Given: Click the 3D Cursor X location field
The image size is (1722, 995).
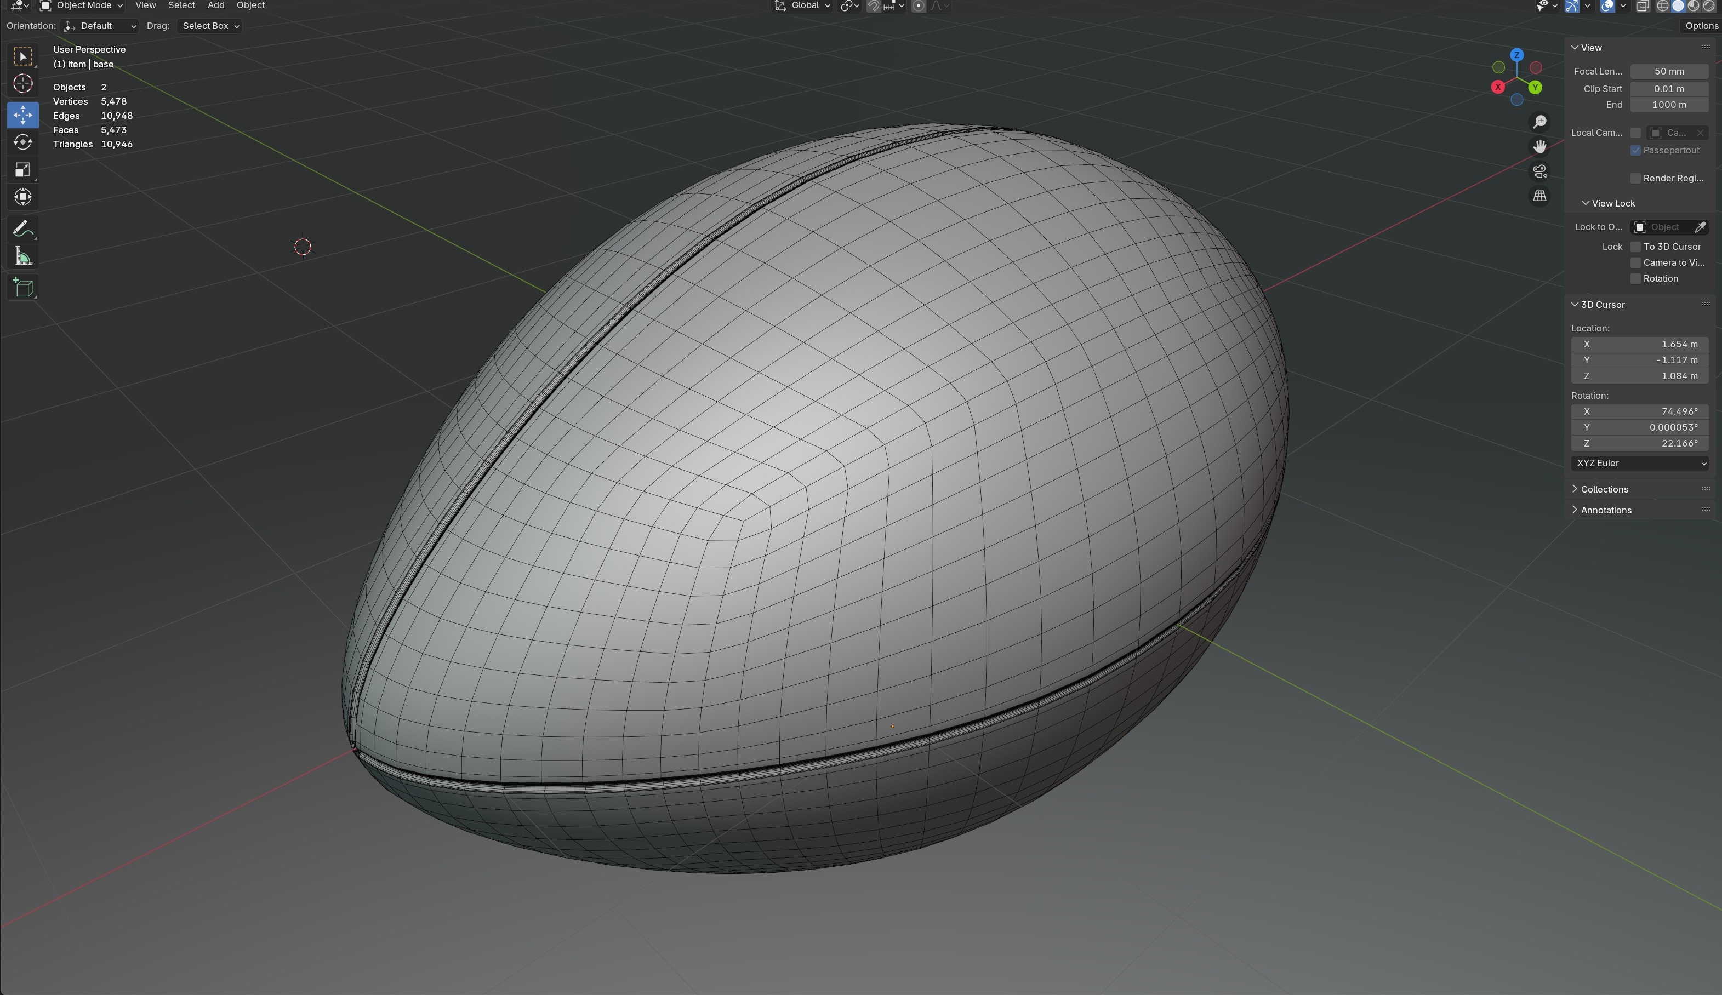Looking at the screenshot, I should pos(1639,345).
